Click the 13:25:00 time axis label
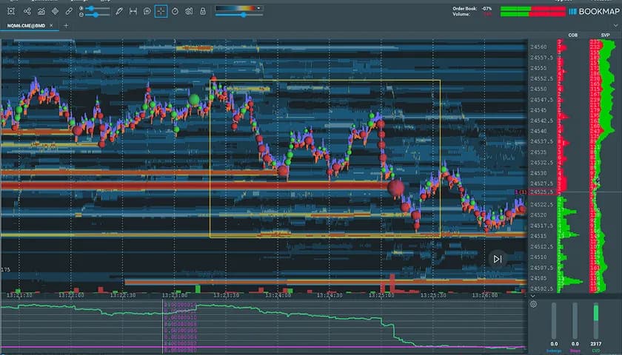 click(x=381, y=296)
